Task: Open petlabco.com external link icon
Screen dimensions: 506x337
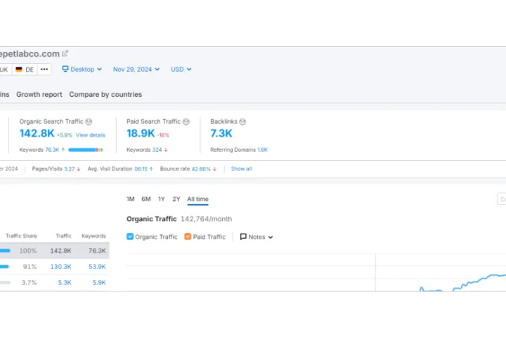Action: click(65, 53)
